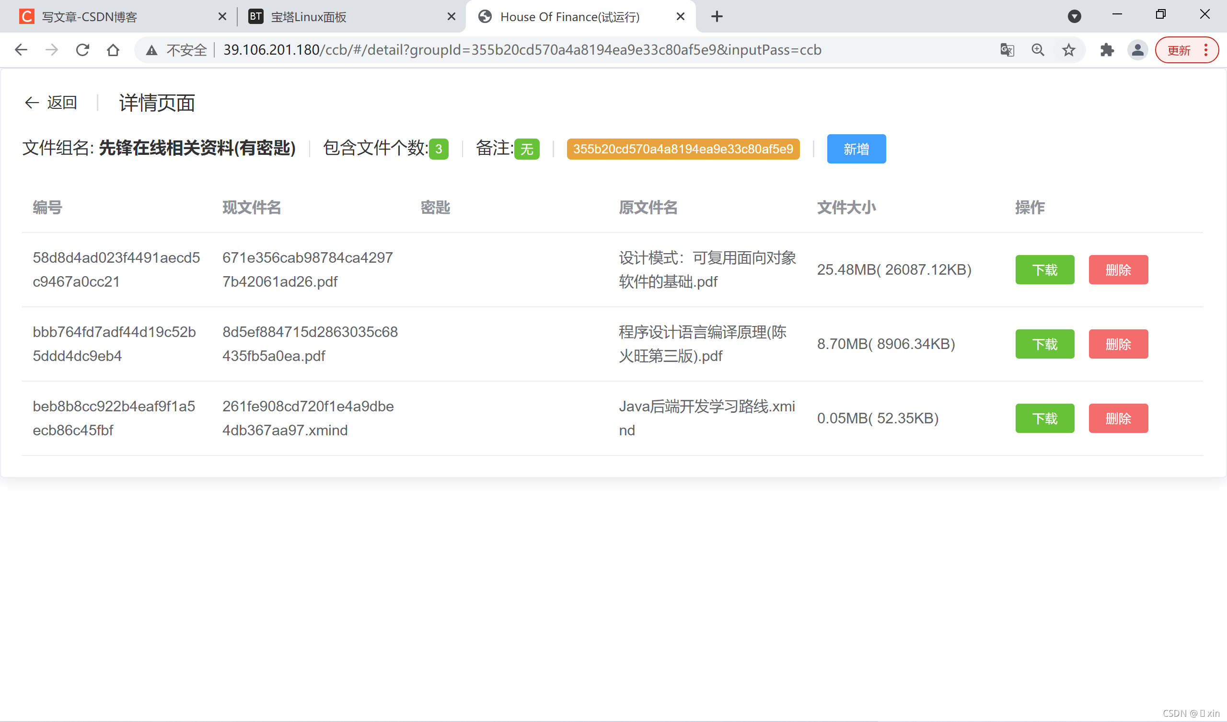1227x722 pixels.
Task: Click the orange group ID tag
Action: click(x=683, y=149)
